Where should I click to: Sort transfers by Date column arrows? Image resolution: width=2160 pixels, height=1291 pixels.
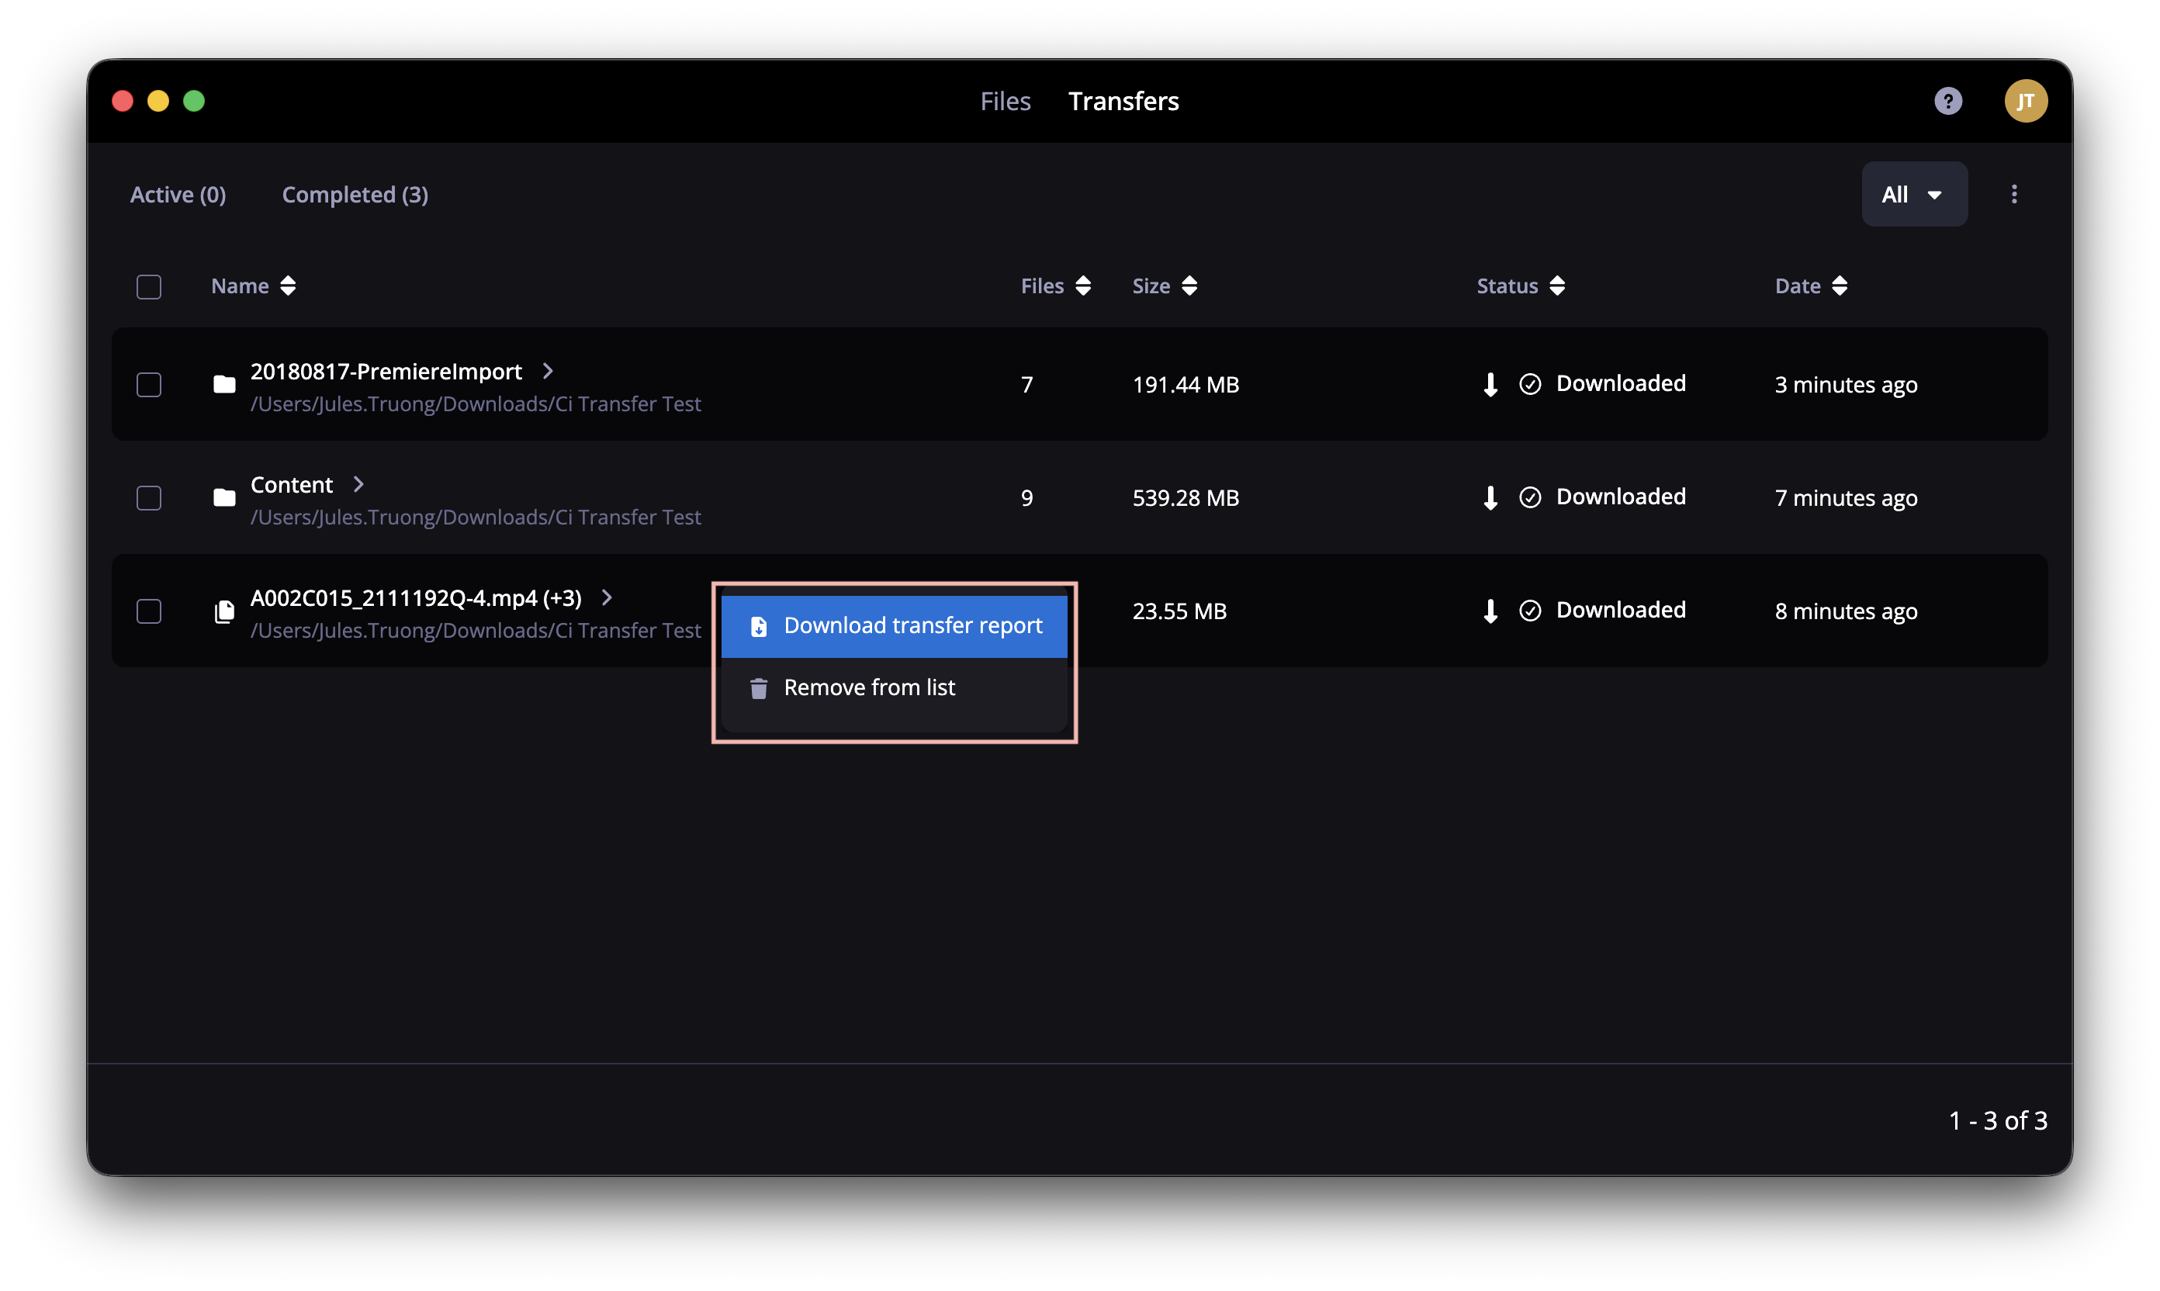click(x=1838, y=286)
